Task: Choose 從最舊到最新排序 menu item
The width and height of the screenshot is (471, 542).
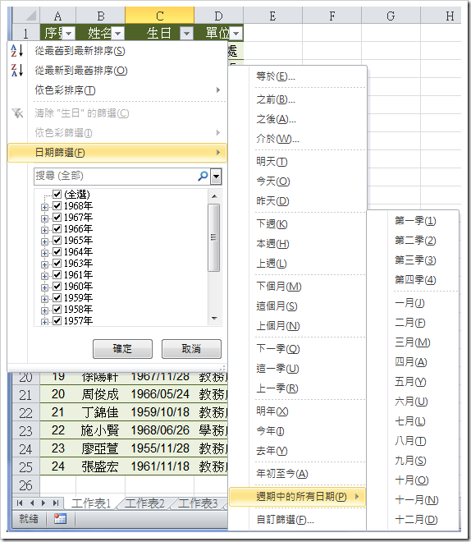Action: coord(117,51)
